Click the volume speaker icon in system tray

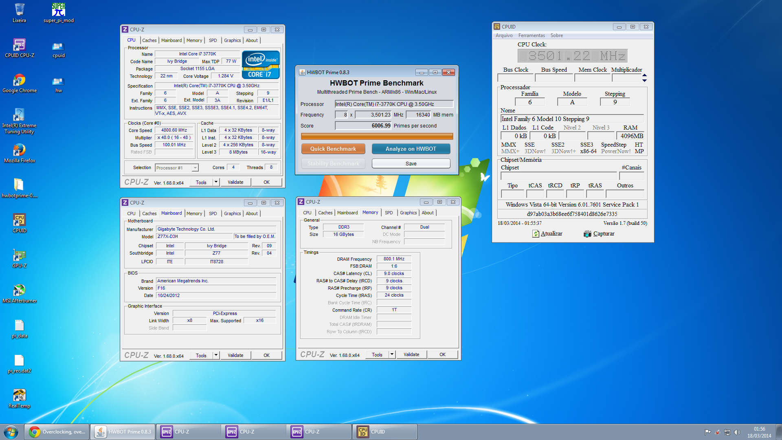point(737,432)
